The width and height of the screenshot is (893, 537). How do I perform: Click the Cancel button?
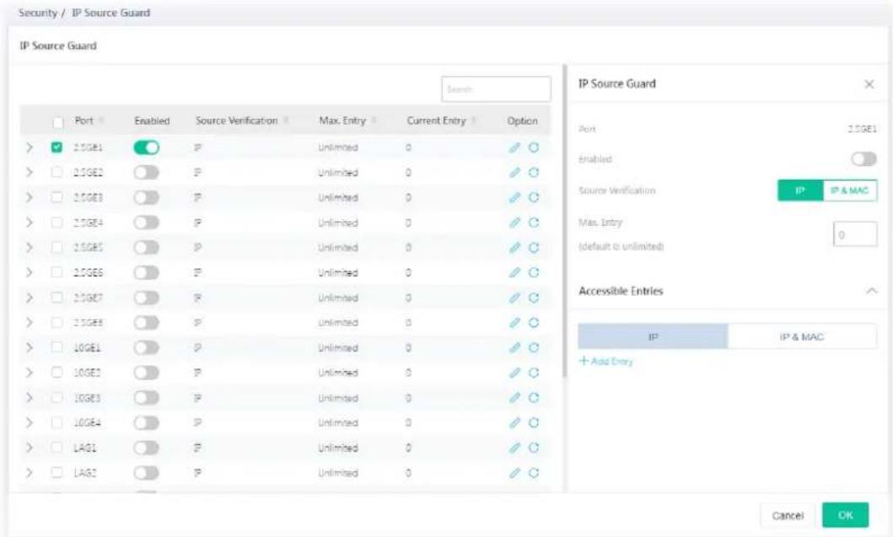click(x=788, y=515)
